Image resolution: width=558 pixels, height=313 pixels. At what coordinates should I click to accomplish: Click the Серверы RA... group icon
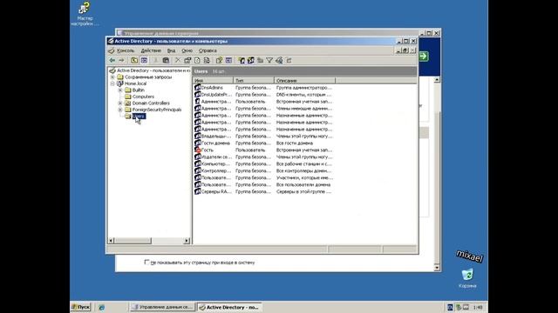click(x=198, y=191)
